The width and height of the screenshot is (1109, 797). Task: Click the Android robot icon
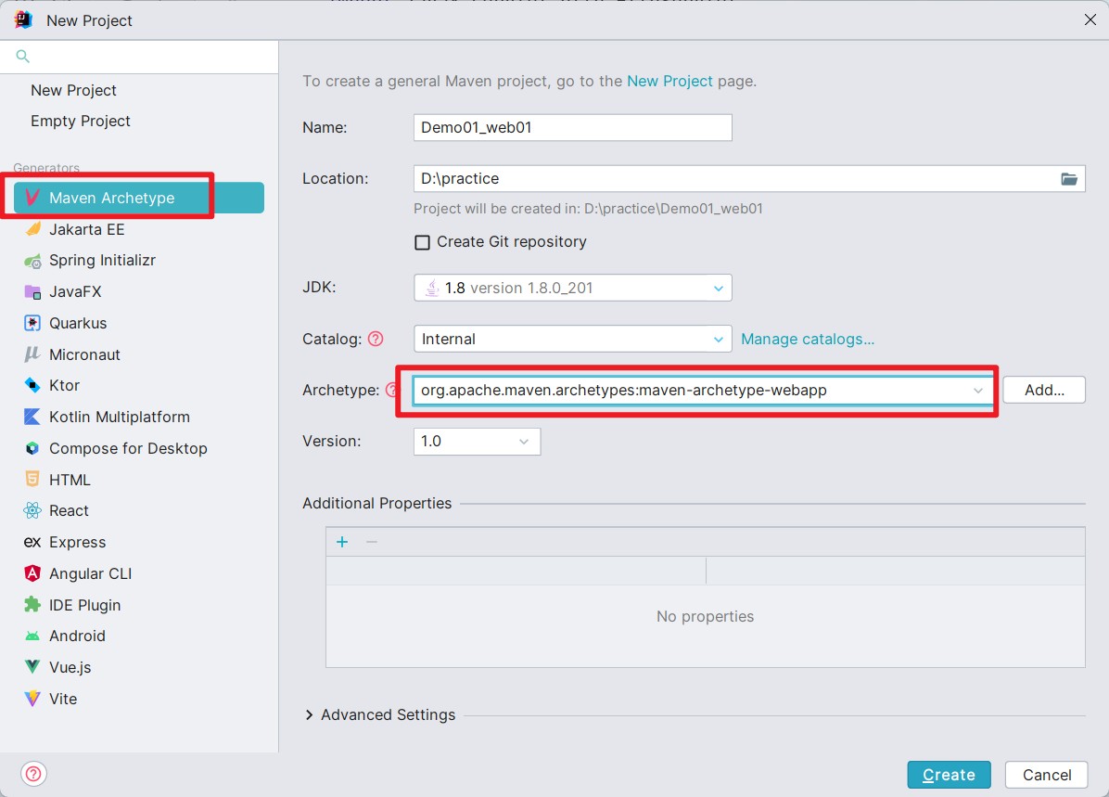32,636
